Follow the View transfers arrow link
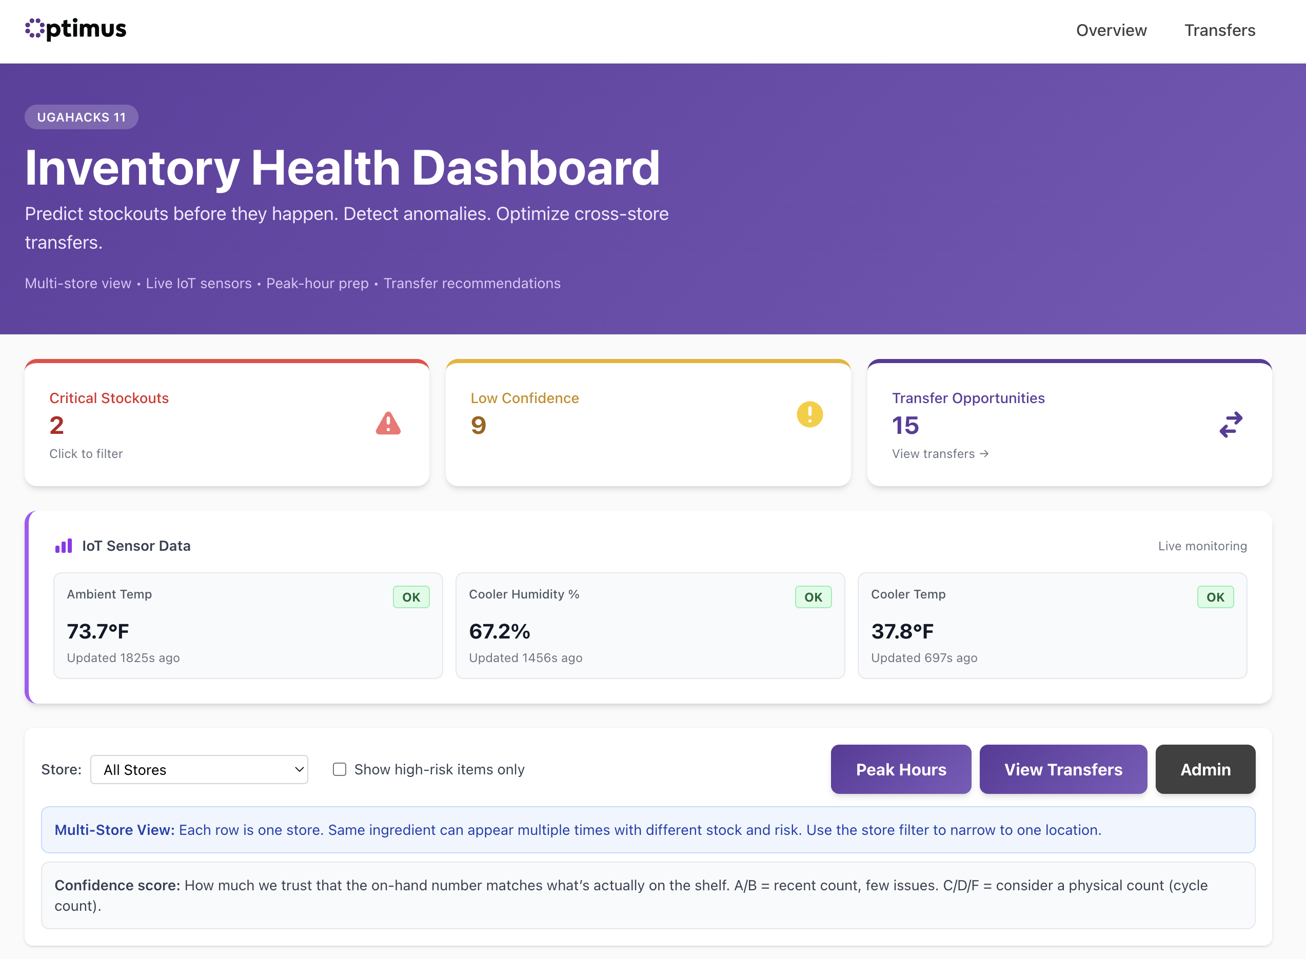 coord(940,453)
